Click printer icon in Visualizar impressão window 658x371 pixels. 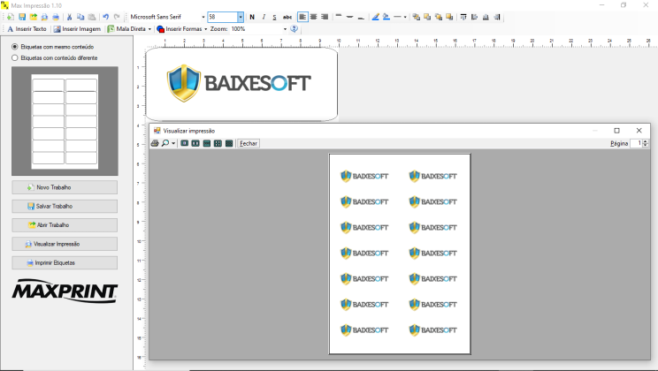click(x=155, y=143)
